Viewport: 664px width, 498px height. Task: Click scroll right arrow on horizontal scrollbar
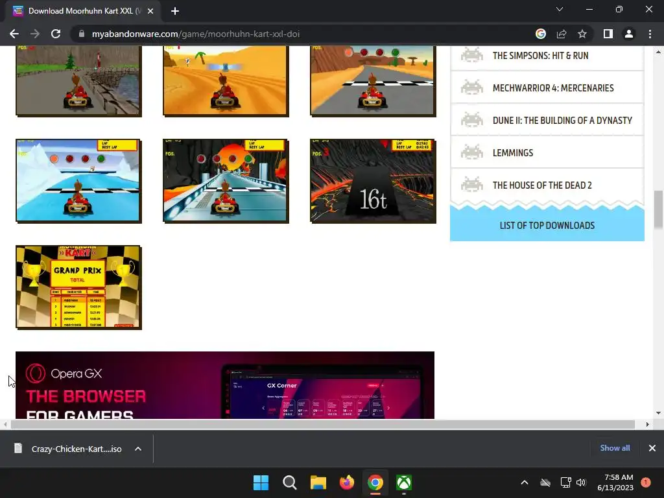pos(648,424)
